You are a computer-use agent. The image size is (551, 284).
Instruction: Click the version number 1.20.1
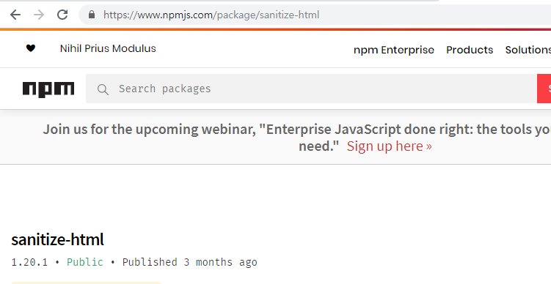click(x=29, y=262)
